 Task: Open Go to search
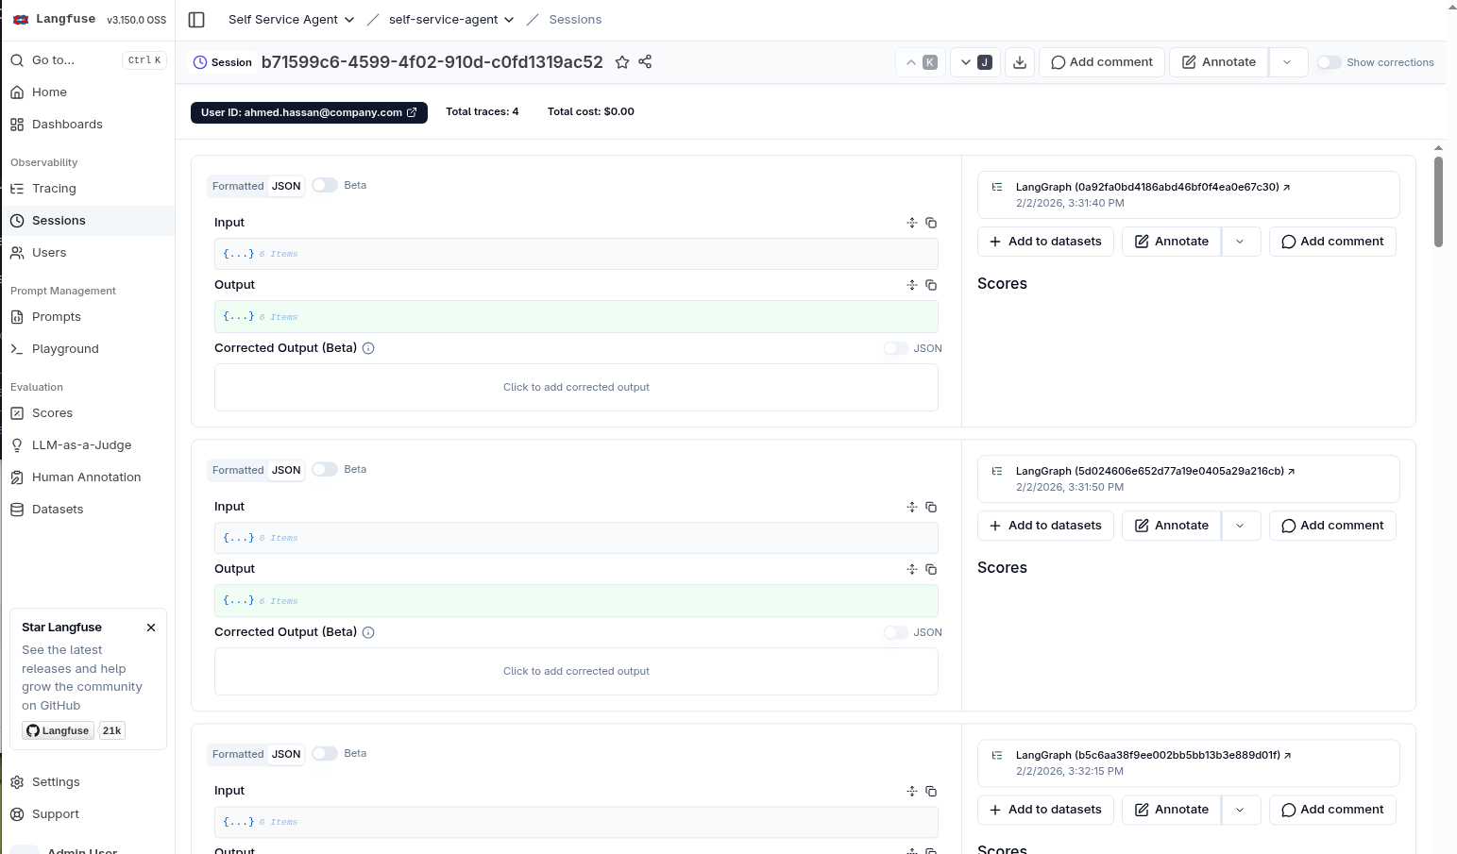tap(88, 60)
